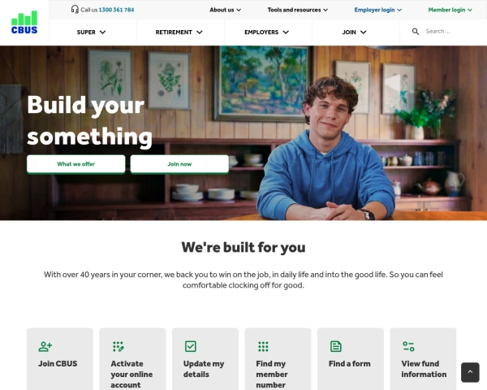Viewport: 487px width, 390px height.
Task: Open the Member login dropdown
Action: pyautogui.click(x=450, y=10)
